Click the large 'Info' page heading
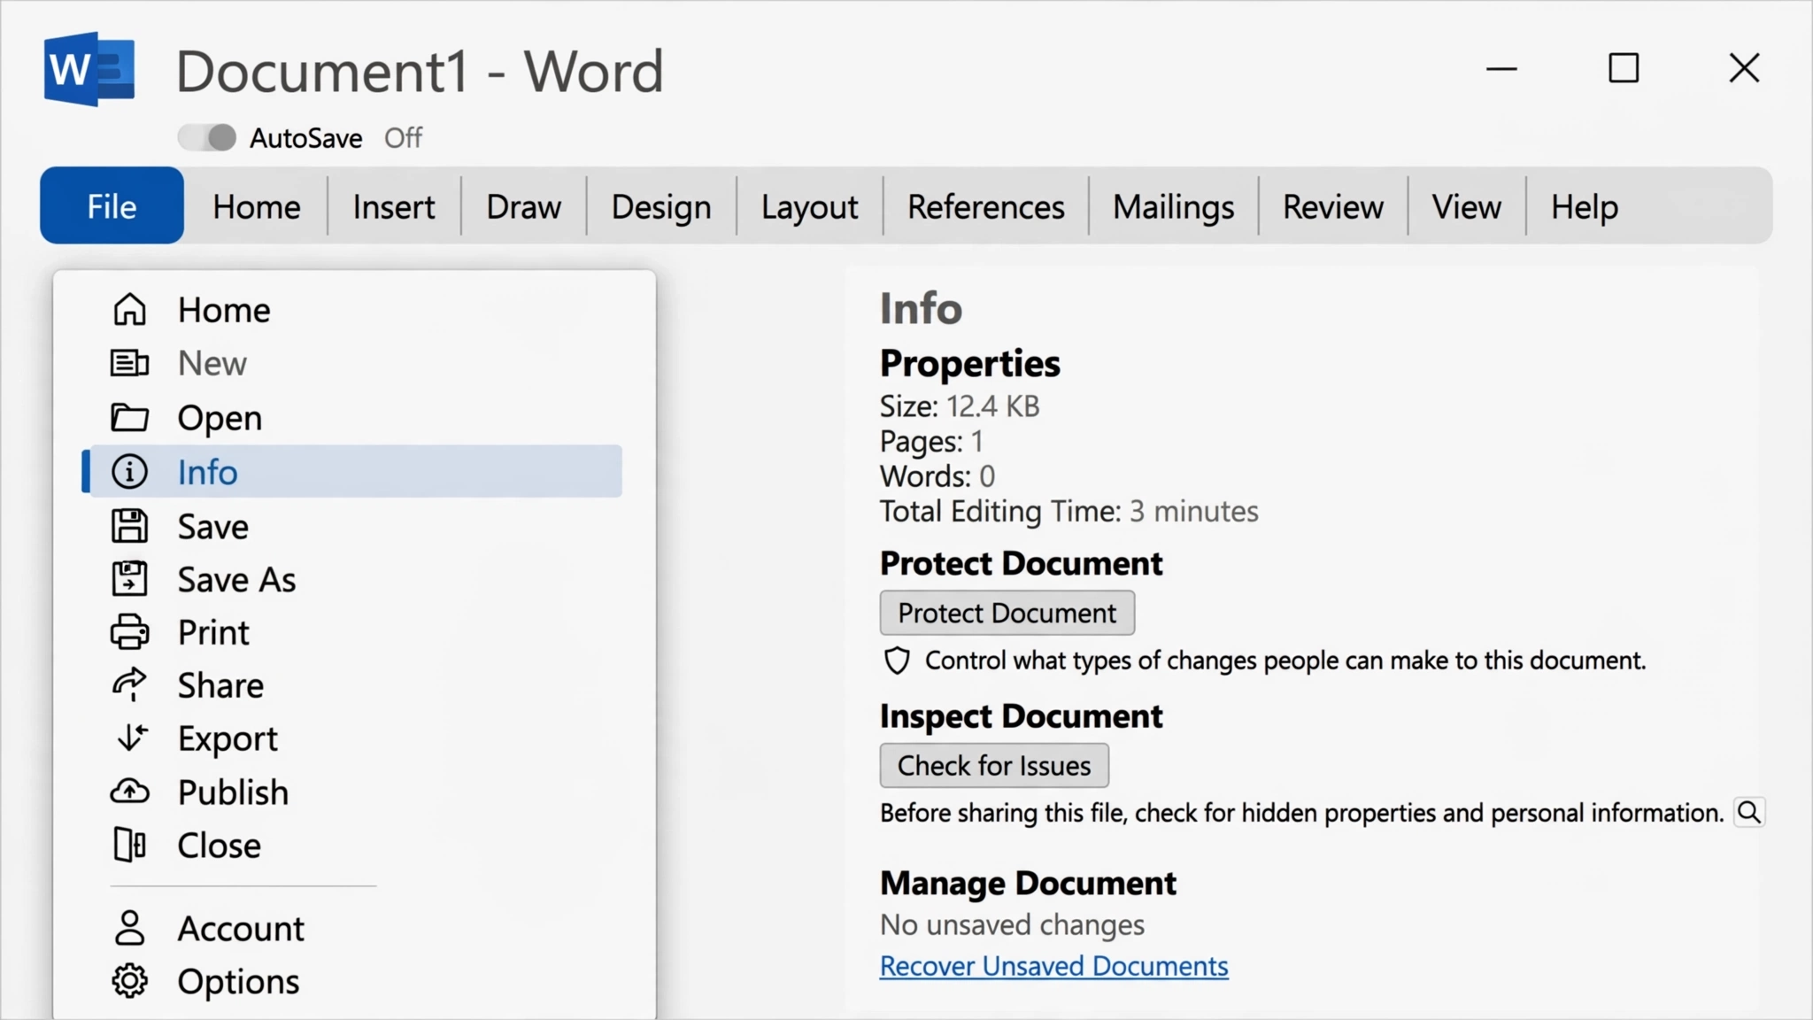Screen dimensions: 1813x1020 point(921,308)
